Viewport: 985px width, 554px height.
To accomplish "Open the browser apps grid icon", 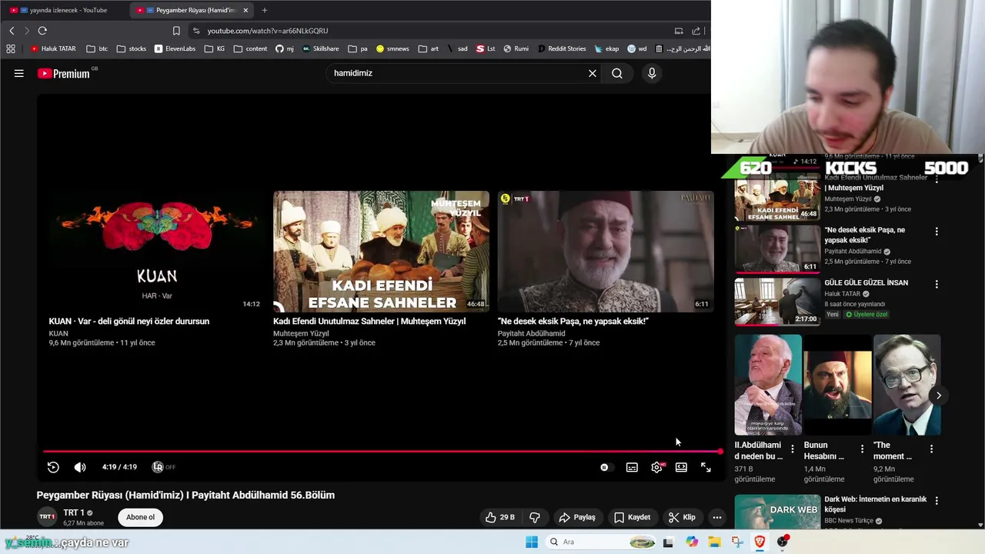I will (x=11, y=48).
